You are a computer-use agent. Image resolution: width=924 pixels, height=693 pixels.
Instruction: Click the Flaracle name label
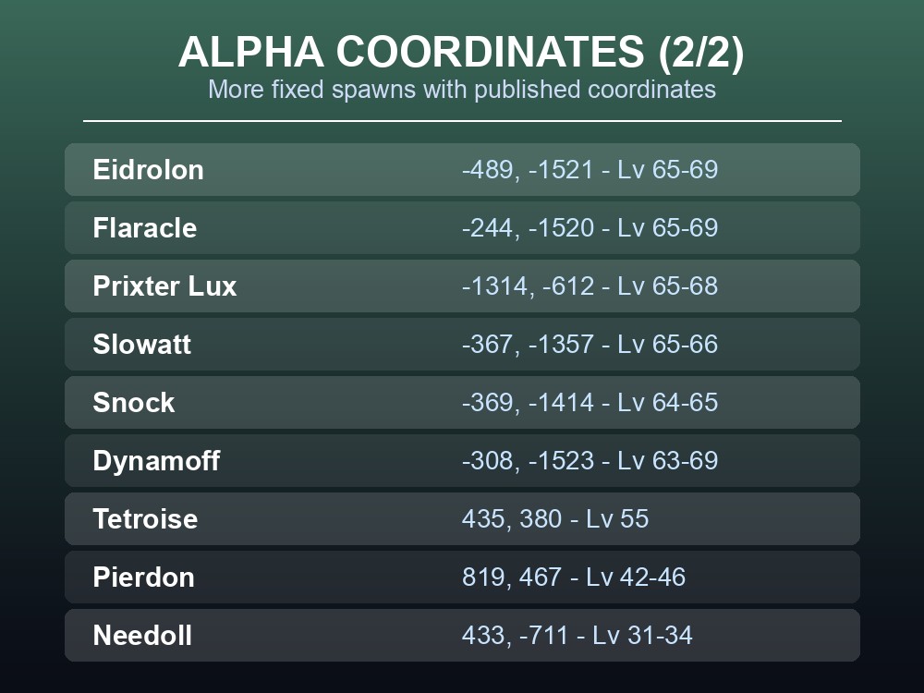click(x=145, y=228)
